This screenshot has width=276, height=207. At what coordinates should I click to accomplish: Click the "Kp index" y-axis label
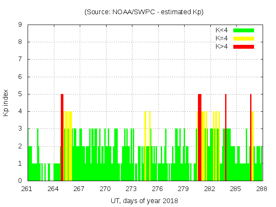(6, 103)
